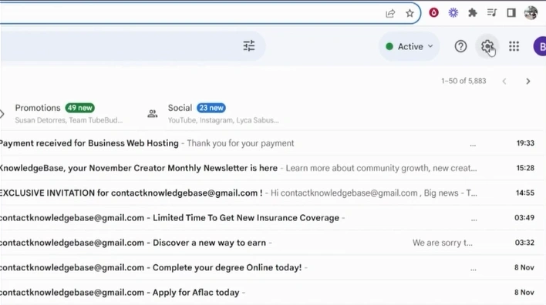This screenshot has height=305, width=546.
Task: Open Apply for Aflac today email
Action: [x=273, y=293]
